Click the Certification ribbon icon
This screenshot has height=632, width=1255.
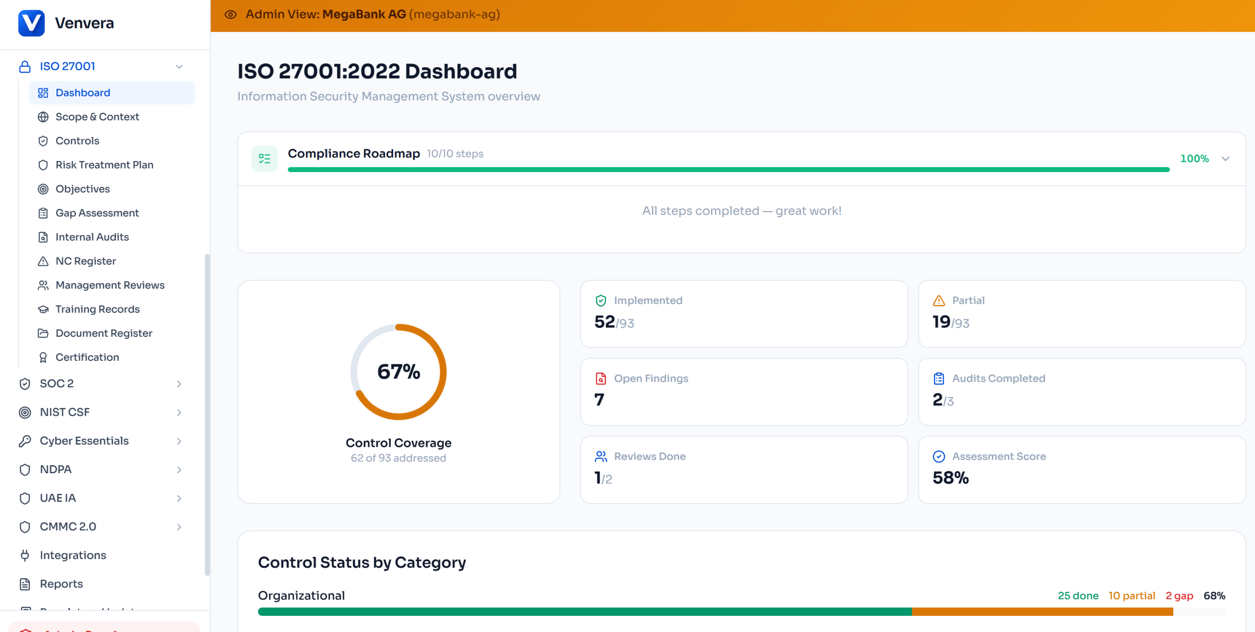coord(43,357)
